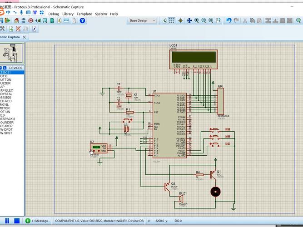Viewport: 303px width, 227px height.
Task: Open the Library menu
Action: pyautogui.click(x=68, y=14)
